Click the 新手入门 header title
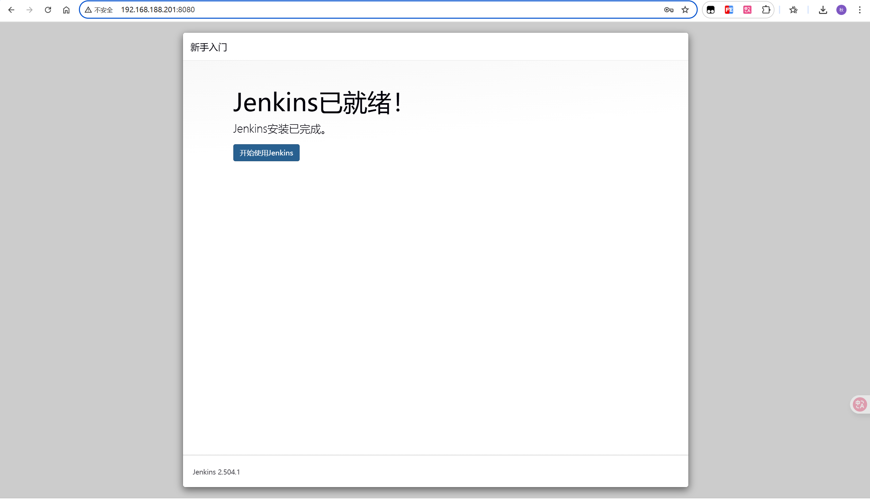The width and height of the screenshot is (870, 499). [x=209, y=47]
